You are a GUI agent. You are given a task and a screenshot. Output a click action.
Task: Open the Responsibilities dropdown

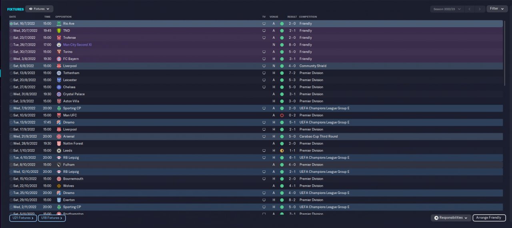pos(451,218)
